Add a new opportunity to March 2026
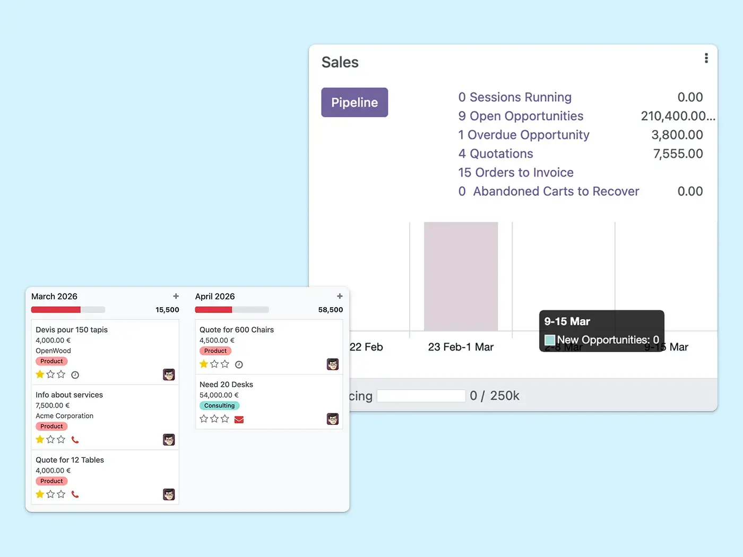This screenshot has height=557, width=743. point(176,297)
